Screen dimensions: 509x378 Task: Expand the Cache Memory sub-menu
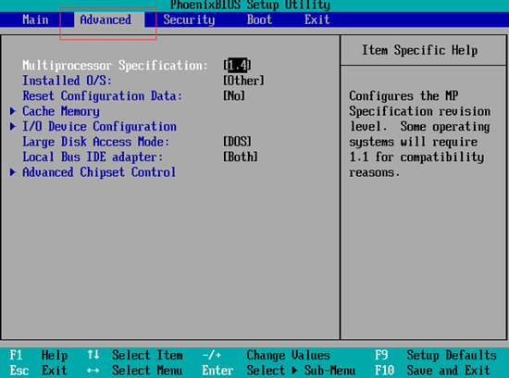click(61, 111)
